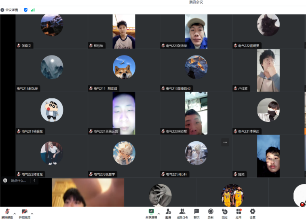Open the 回应 reactions menu

coord(224,213)
